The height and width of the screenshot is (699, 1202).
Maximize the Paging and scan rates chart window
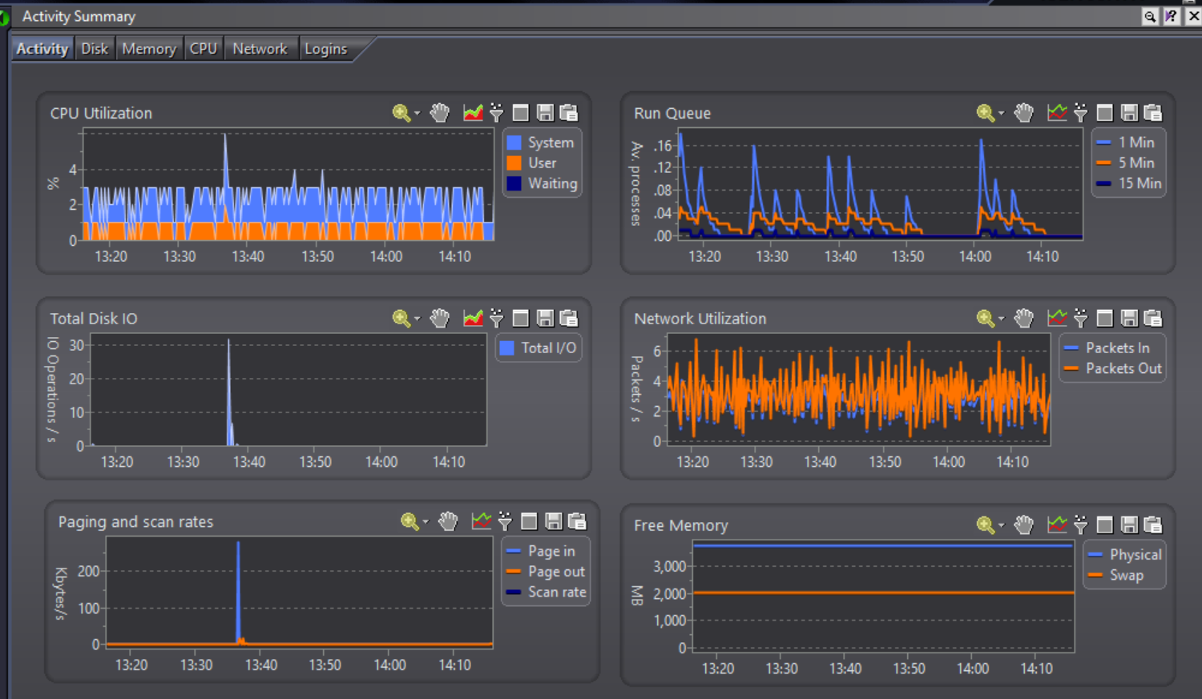529,522
